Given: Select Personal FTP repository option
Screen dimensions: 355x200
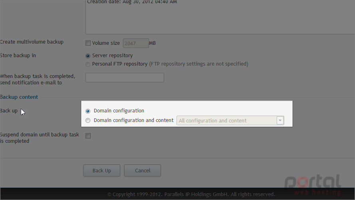Looking at the screenshot, I should tap(88, 64).
